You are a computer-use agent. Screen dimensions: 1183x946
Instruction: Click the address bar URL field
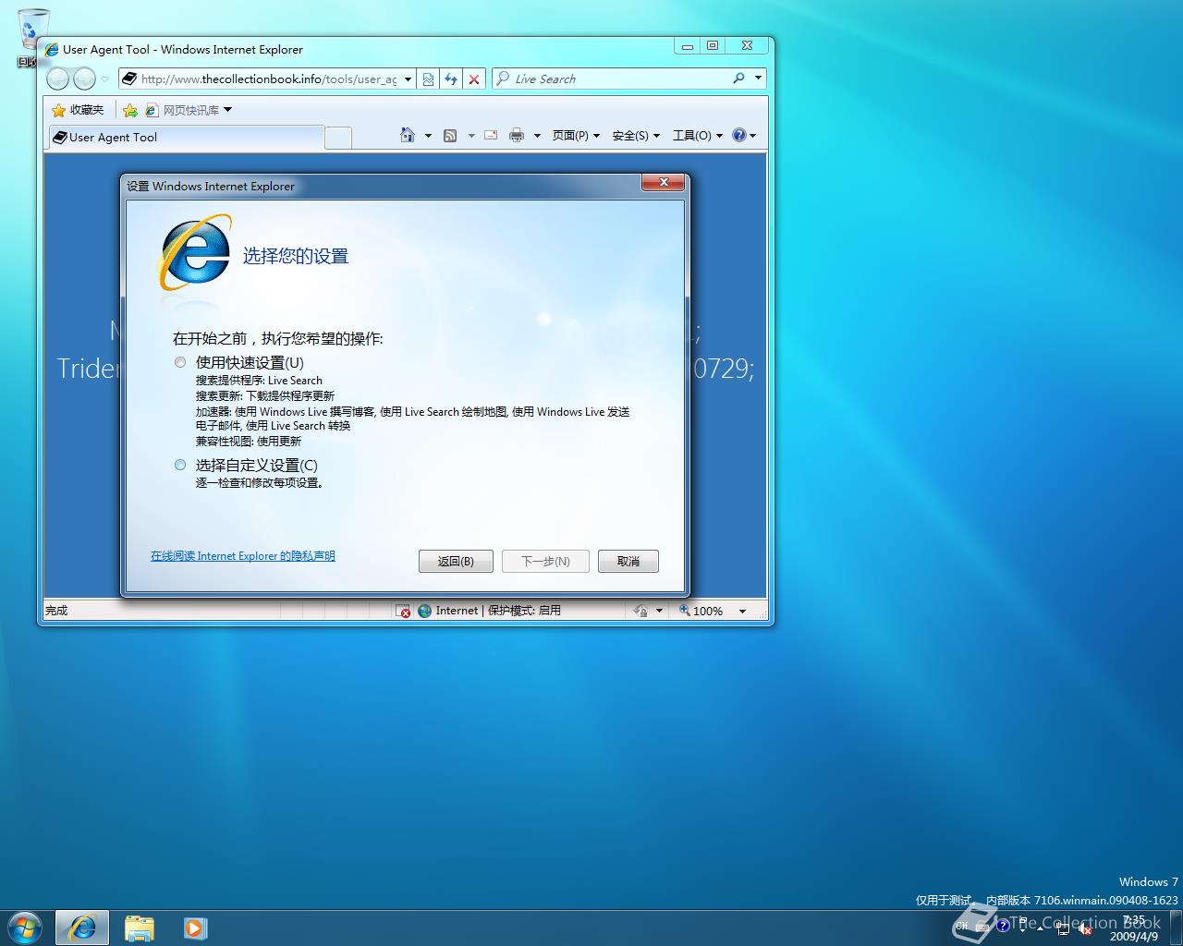[268, 79]
